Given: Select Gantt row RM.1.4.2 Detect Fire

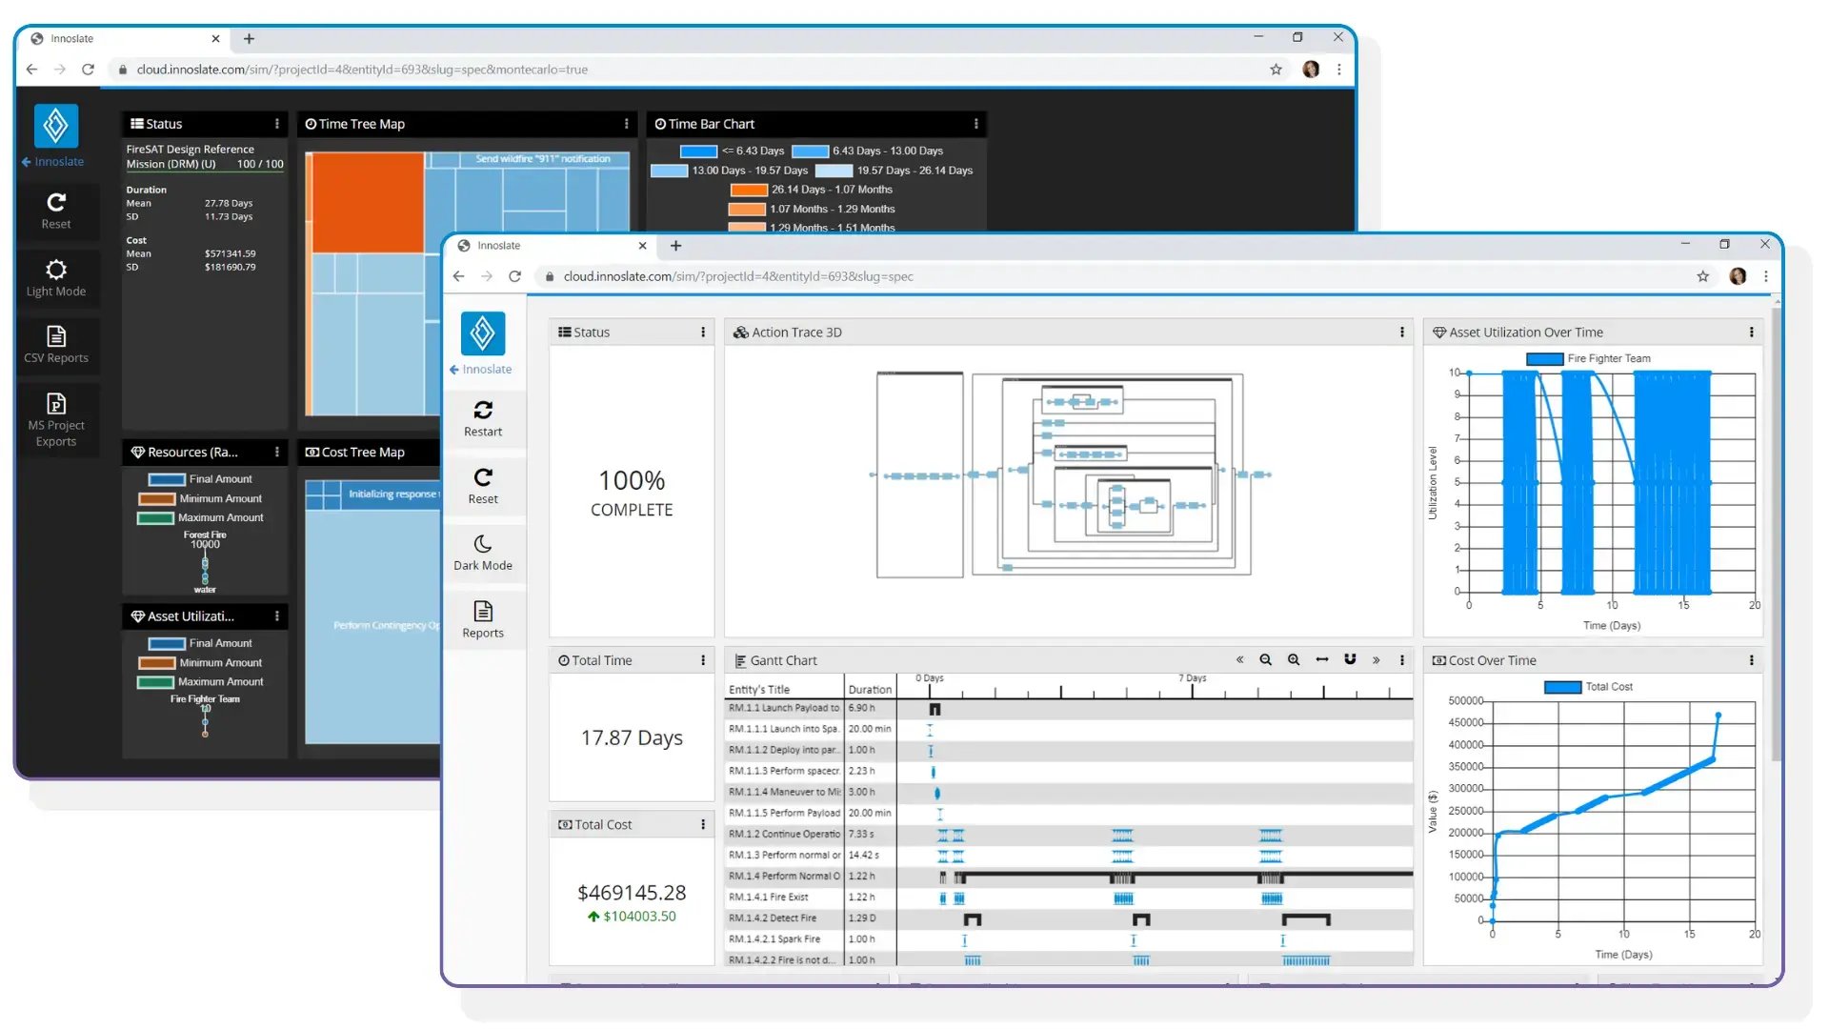Looking at the screenshot, I should pyautogui.click(x=1069, y=918).
